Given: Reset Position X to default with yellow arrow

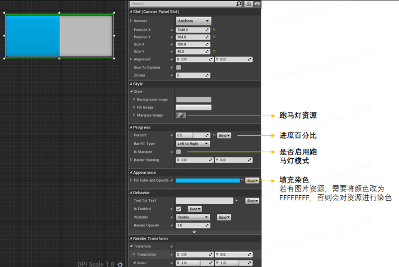Looking at the screenshot, I should 214,30.
